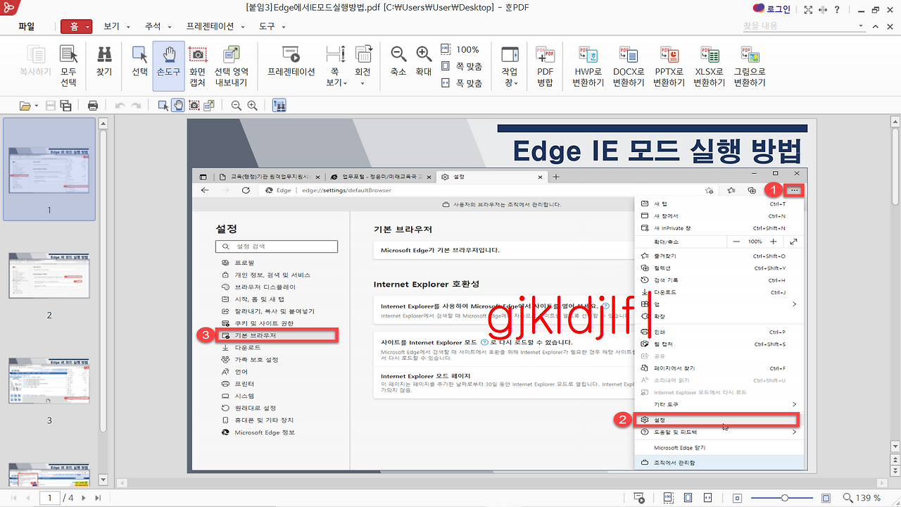Select the page 3 thumbnail
Image resolution: width=901 pixels, height=507 pixels.
(49, 382)
